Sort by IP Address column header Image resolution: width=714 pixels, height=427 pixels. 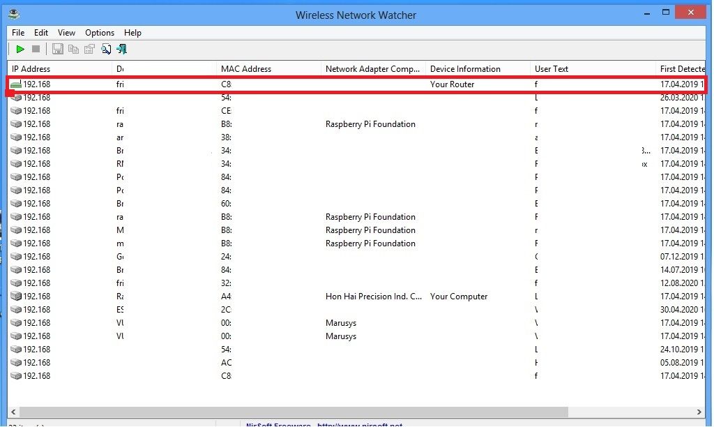click(x=59, y=69)
